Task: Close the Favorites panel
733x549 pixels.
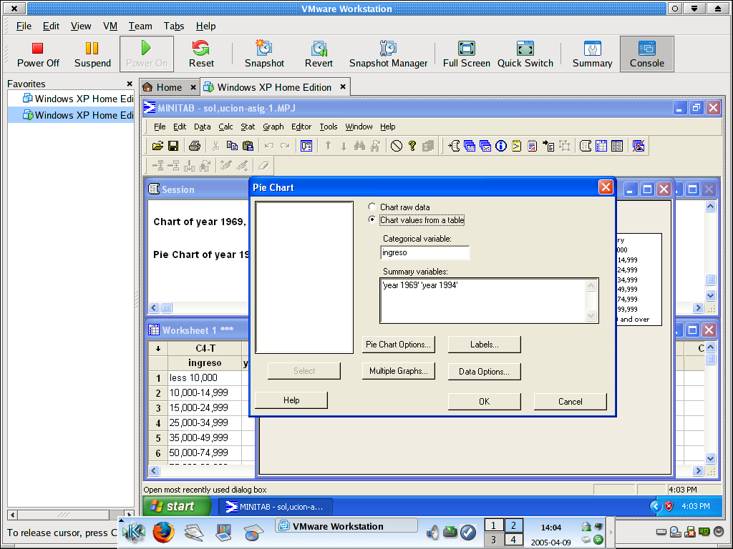Action: 130,84
